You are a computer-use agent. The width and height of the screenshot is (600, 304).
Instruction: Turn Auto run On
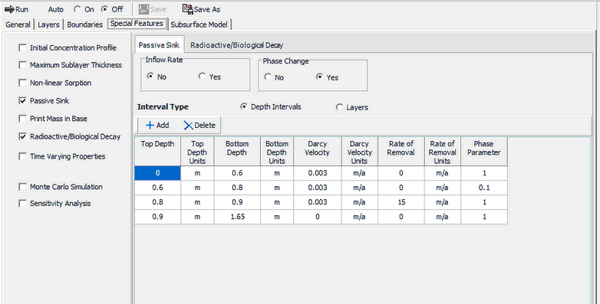[77, 9]
